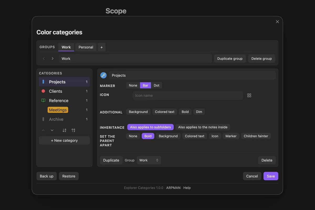315x210 pixels.
Task: Set parent apart with Background
Action: coord(168,136)
